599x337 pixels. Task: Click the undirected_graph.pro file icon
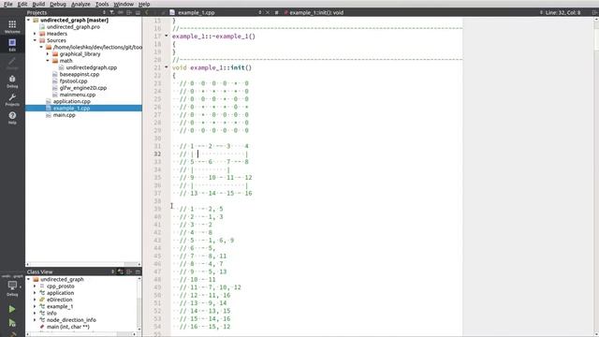[42, 27]
